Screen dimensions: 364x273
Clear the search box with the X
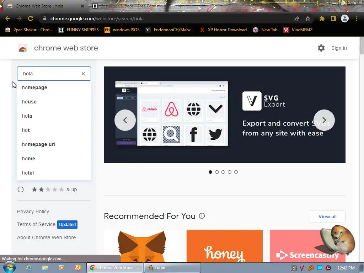tap(83, 74)
